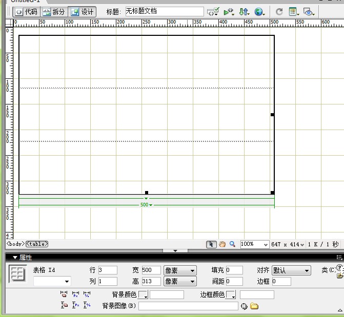Click the table icon in Properties panel
344x317 pixels.
click(18, 273)
